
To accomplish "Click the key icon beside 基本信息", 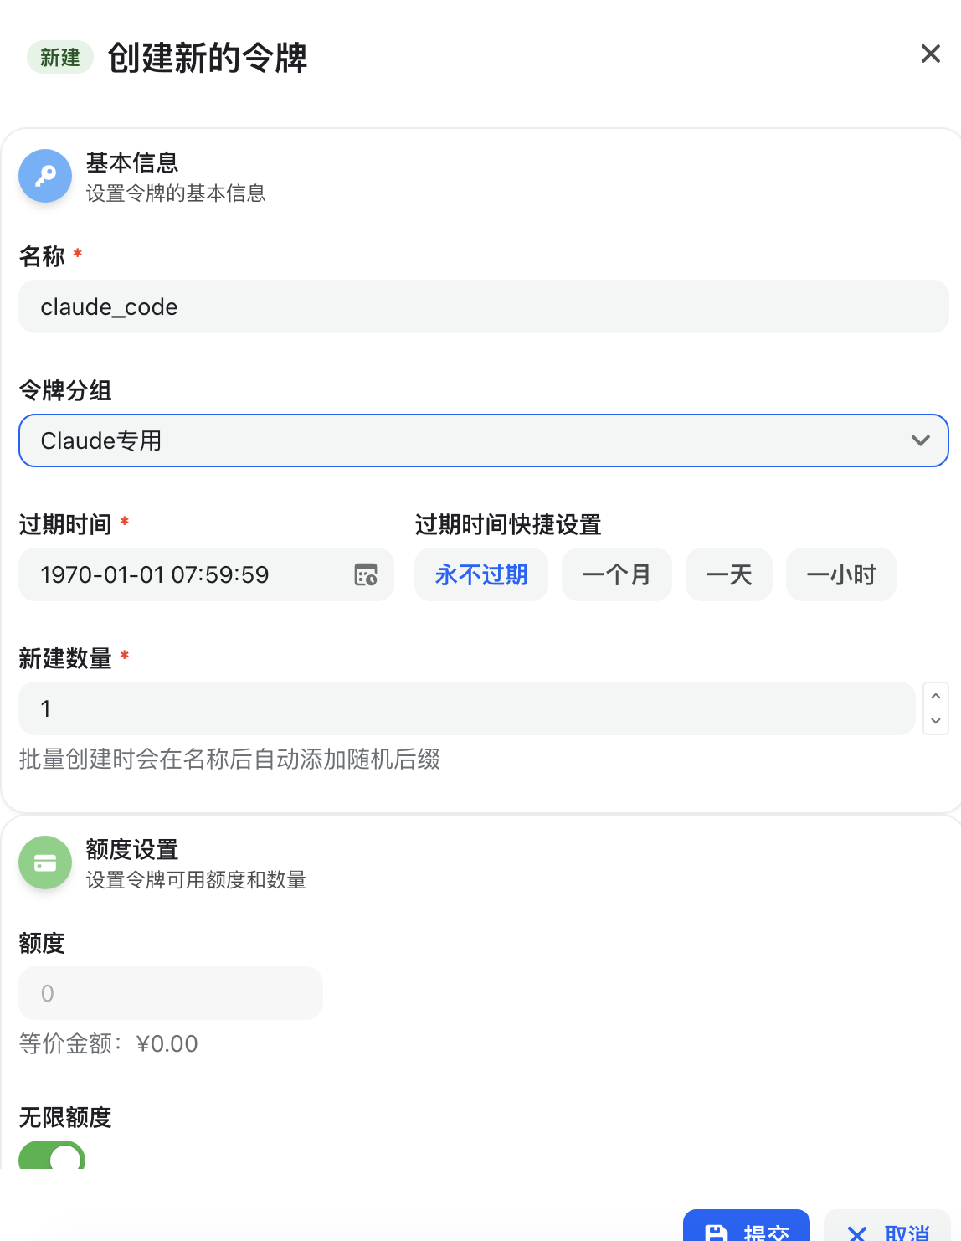I will click(x=44, y=176).
